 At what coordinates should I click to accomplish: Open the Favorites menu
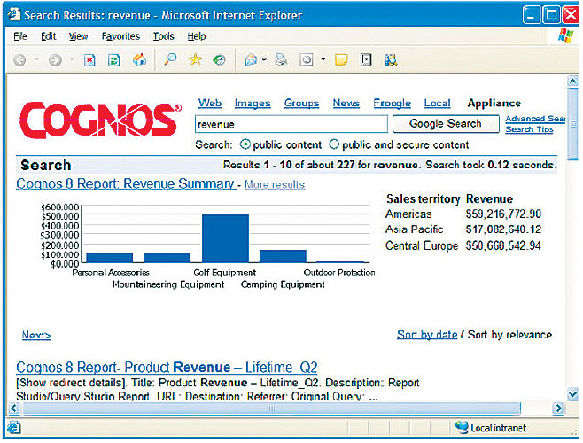[120, 36]
